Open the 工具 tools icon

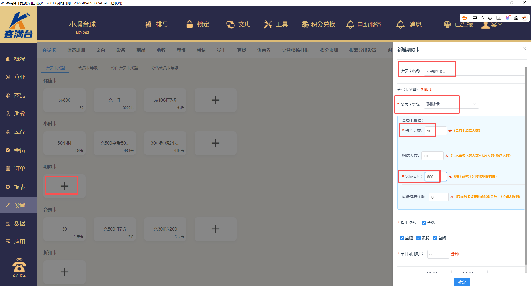(268, 24)
